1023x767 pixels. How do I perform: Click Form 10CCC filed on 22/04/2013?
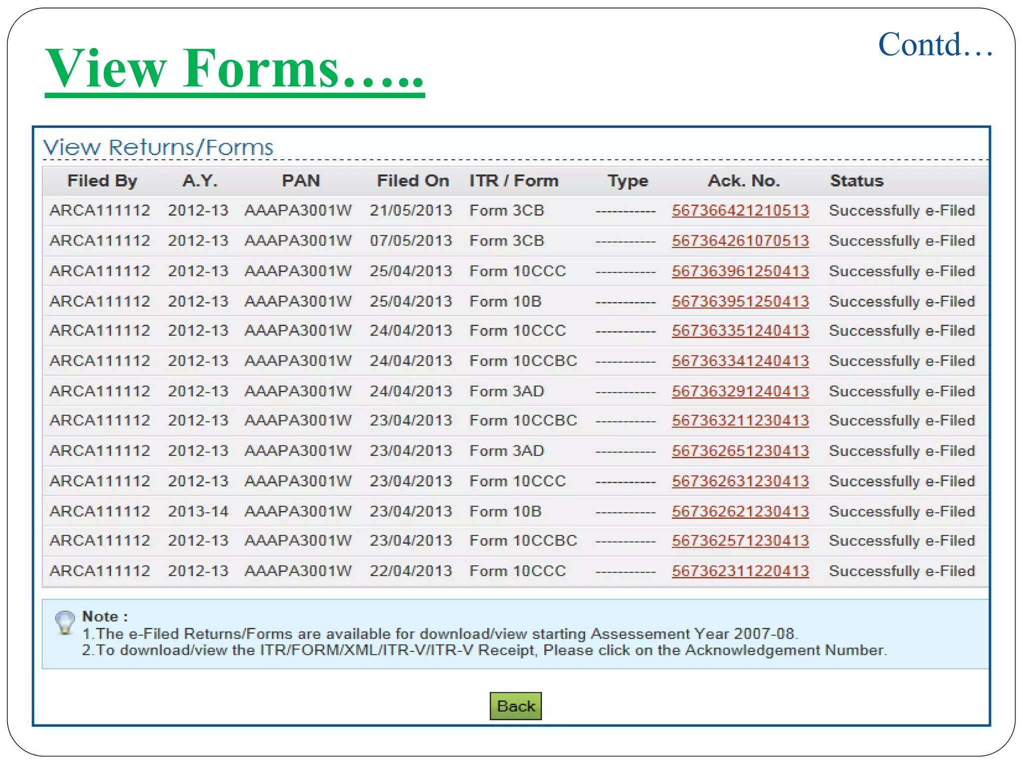(517, 571)
